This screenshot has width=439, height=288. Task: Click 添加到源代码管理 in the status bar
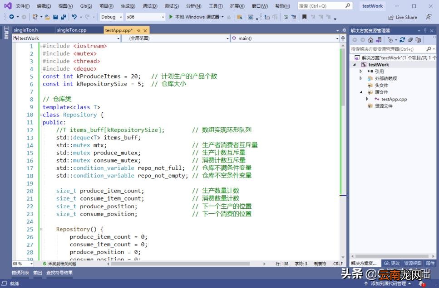tap(388, 283)
